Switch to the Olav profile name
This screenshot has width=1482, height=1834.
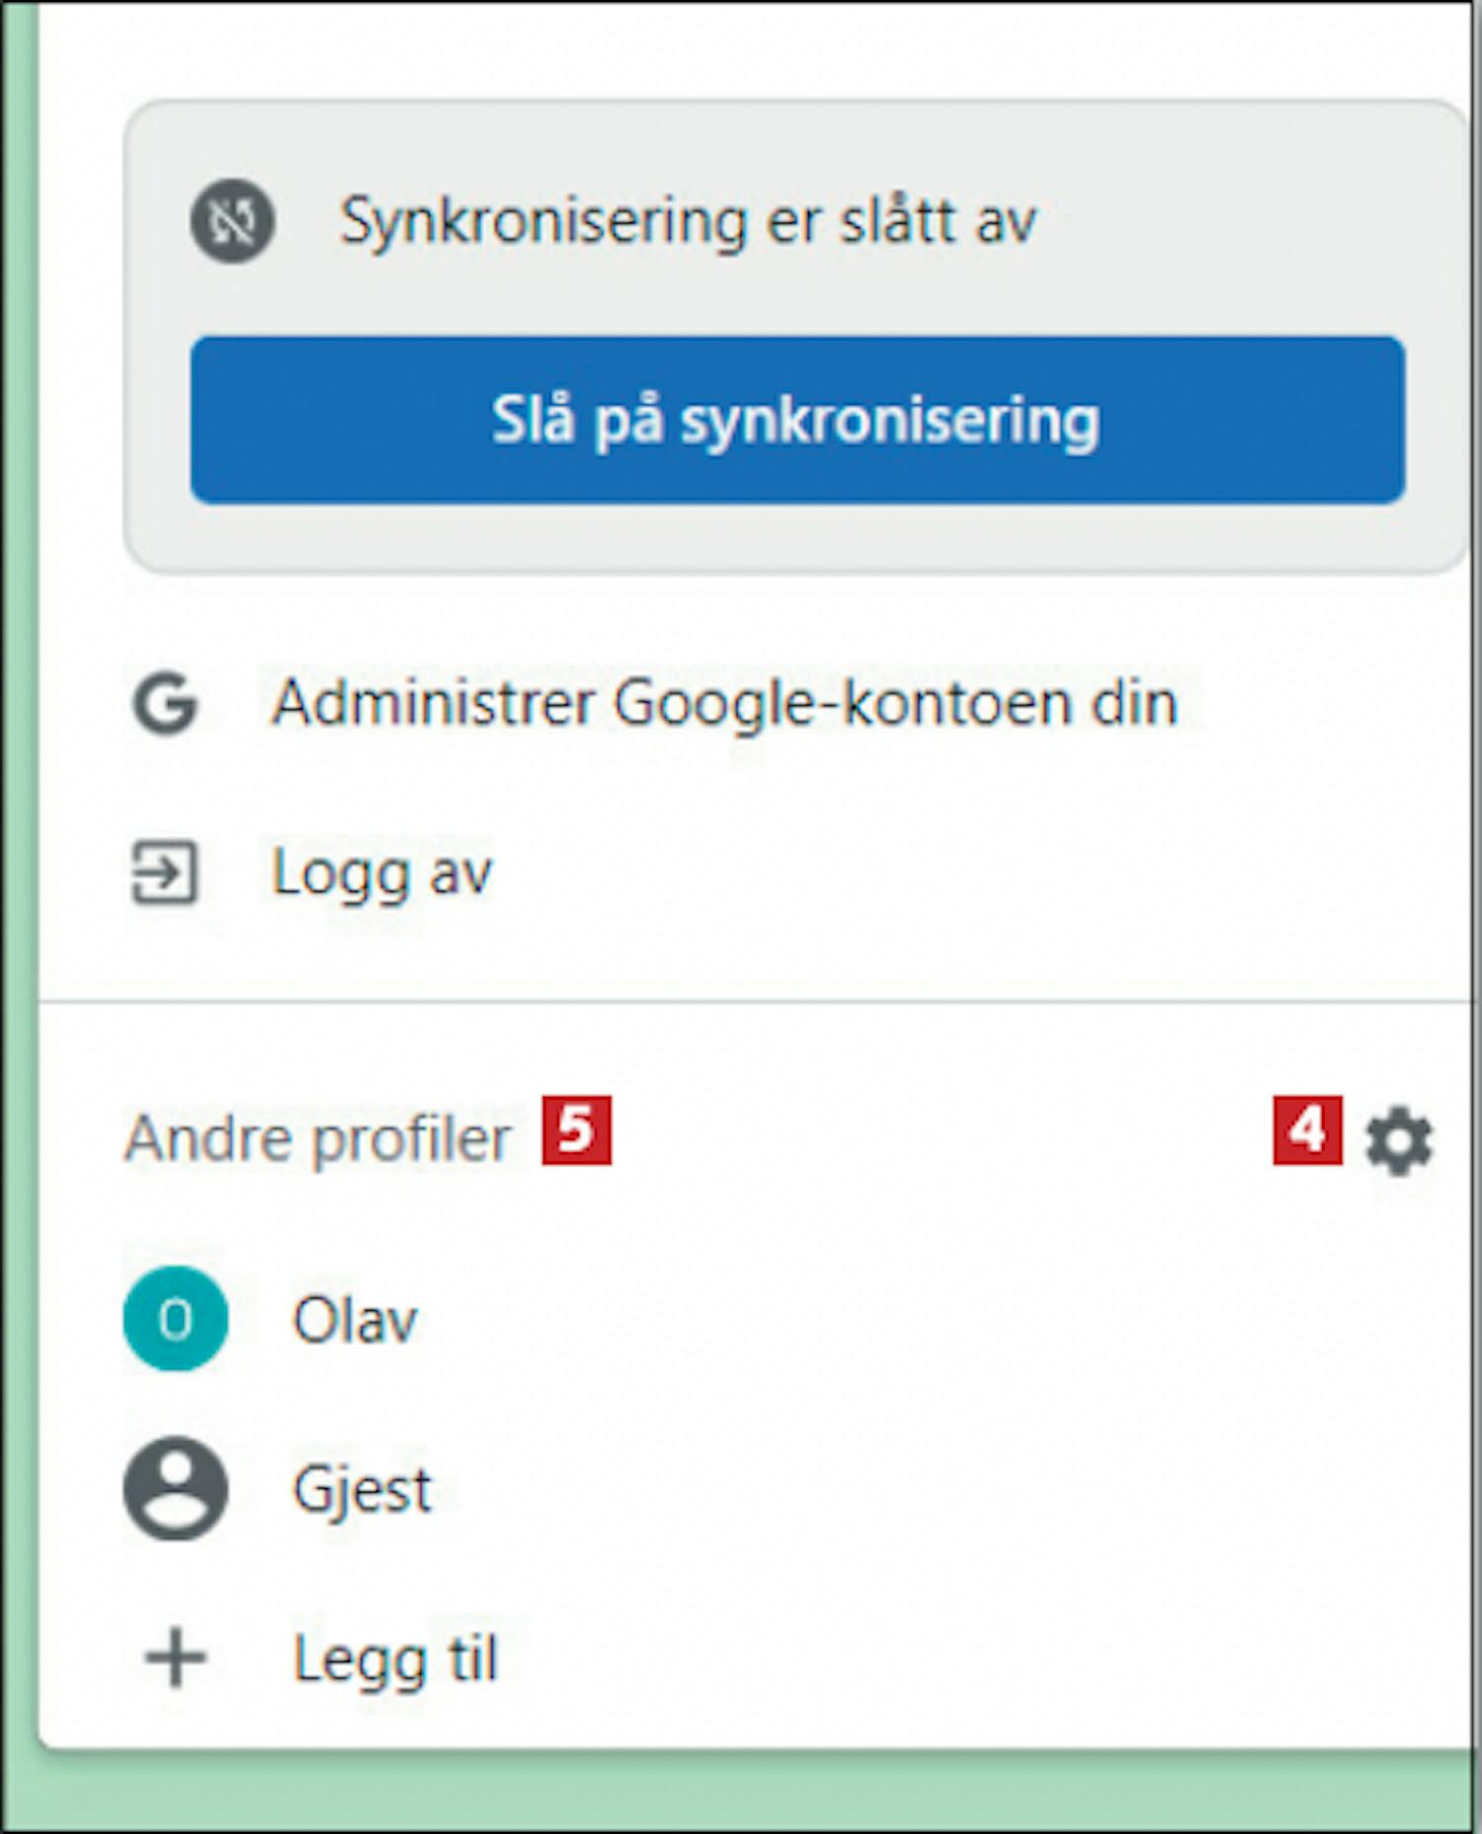click(x=356, y=1319)
